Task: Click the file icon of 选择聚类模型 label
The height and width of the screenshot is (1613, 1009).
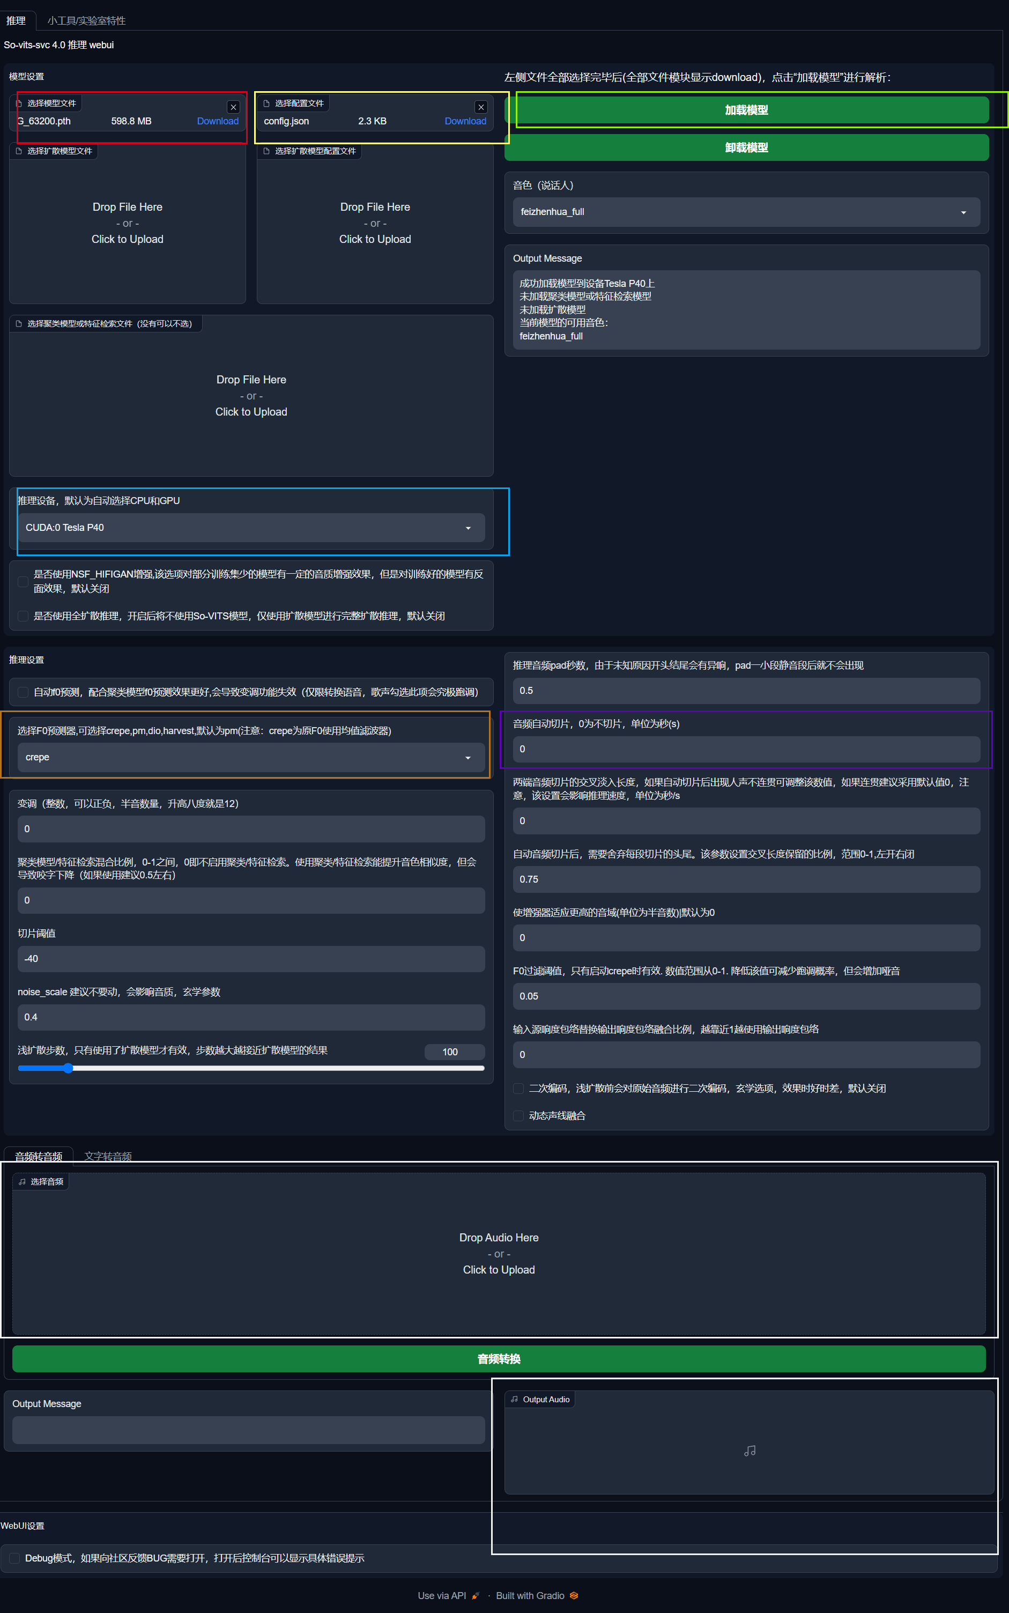Action: (x=19, y=324)
